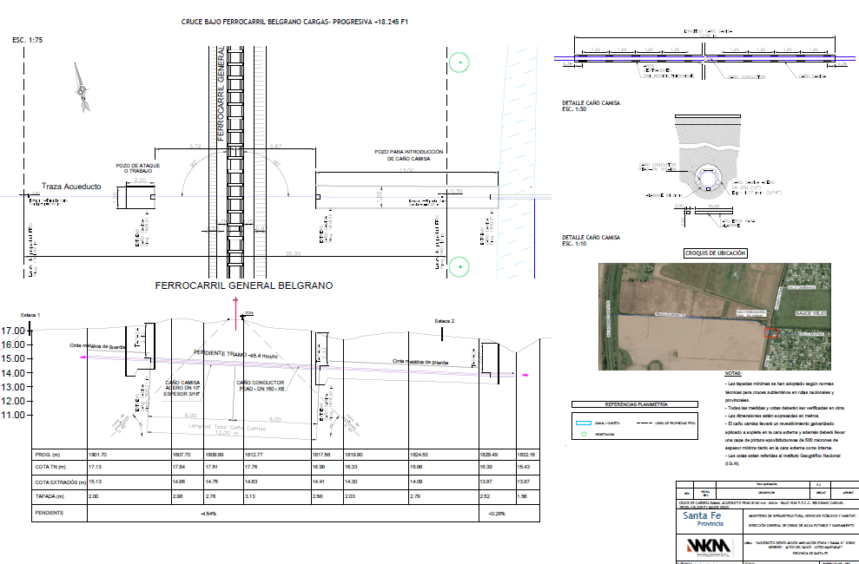Click the PROG. (m) row header
The image size is (859, 564).
48,455
